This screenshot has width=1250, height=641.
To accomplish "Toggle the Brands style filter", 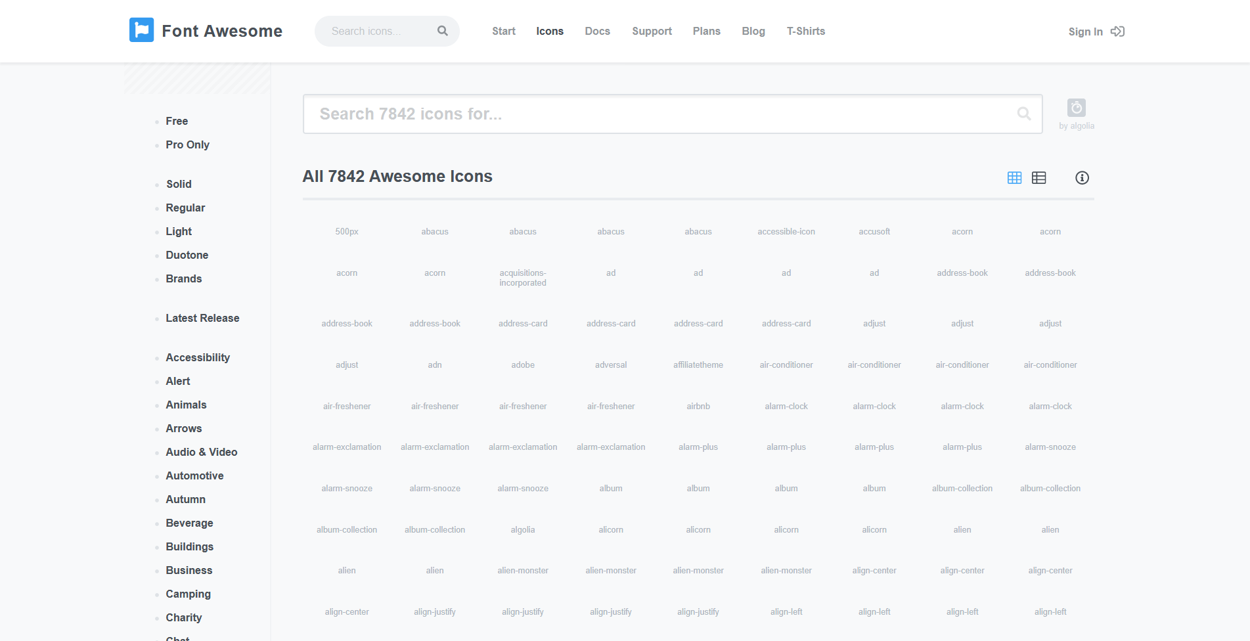I will click(x=184, y=278).
